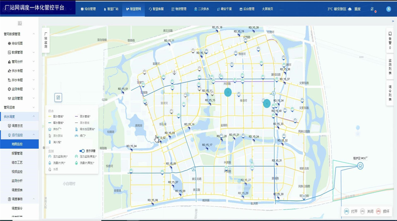
Task: Collapse the sidebar with the hamburger icon
Action: (x=20, y=23)
